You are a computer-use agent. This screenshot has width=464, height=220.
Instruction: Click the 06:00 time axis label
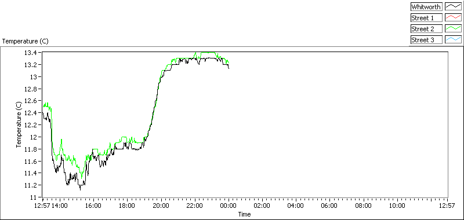tap(329, 206)
